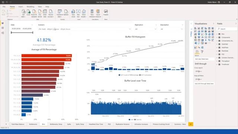Open Power BI datasets source

point(34,13)
